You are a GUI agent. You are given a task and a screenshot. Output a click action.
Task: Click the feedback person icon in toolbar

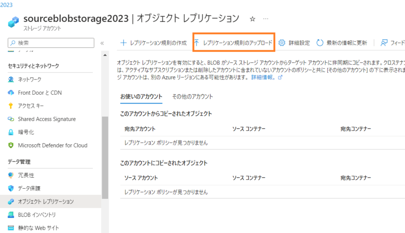[x=384, y=43]
